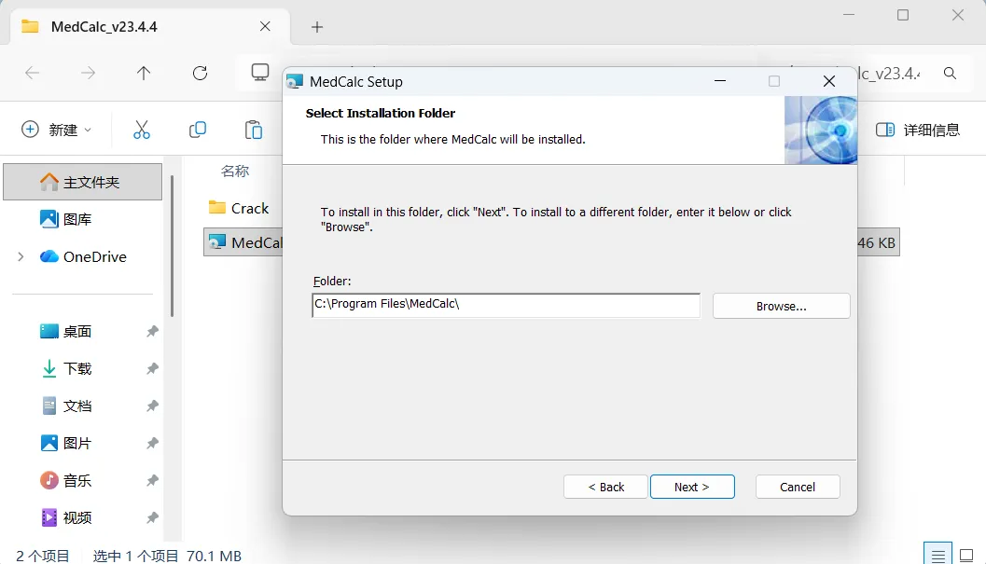Open Browse to choose install folder
The image size is (986, 564).
point(781,306)
